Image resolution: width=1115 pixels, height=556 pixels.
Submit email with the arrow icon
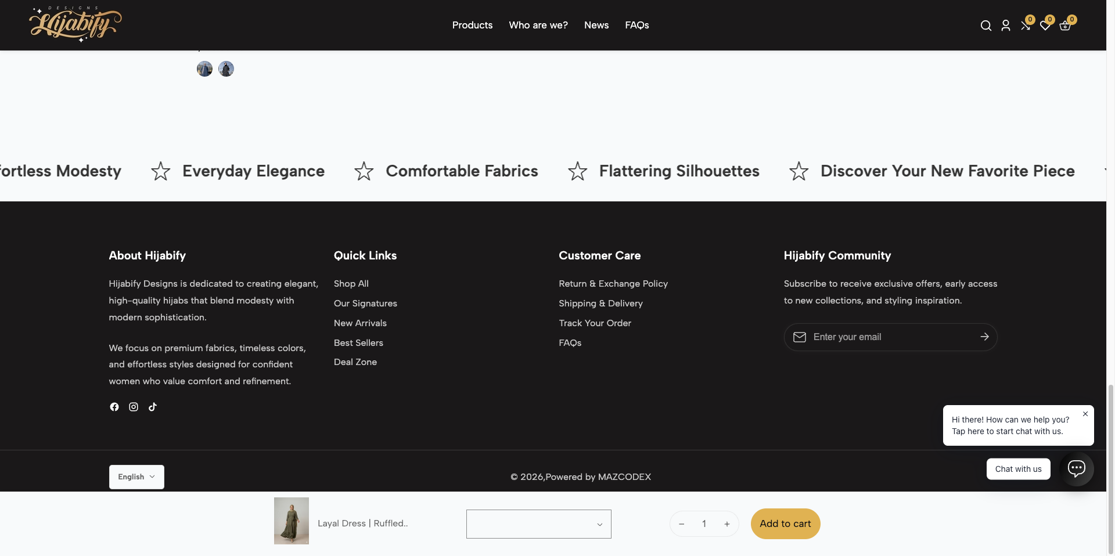point(984,337)
